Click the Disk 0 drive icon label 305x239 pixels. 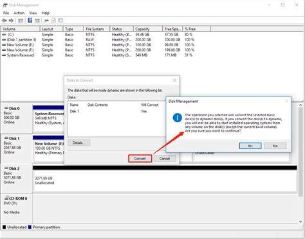[x=12, y=108]
